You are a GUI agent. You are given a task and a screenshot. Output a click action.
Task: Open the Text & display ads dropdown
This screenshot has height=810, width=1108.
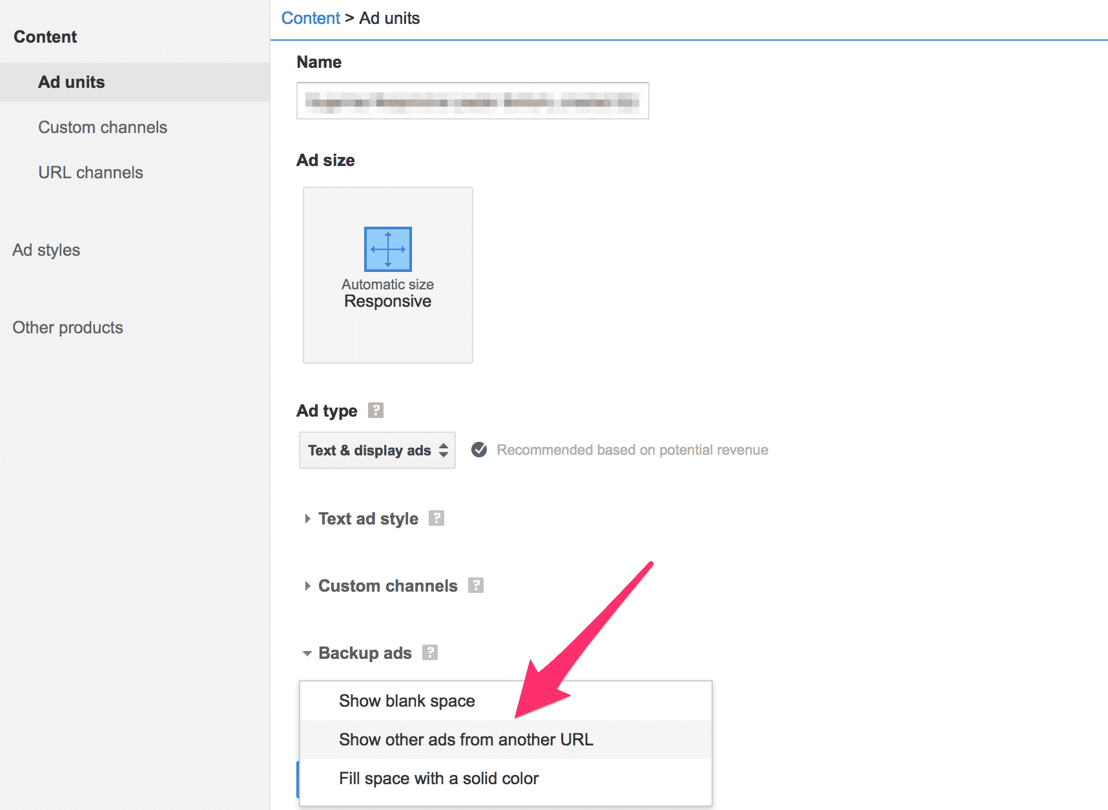377,450
